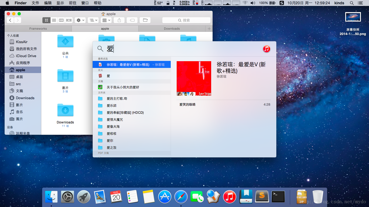The image size is (369, 207).
Task: Go forward in Finder navigation
Action: tap(18, 20)
